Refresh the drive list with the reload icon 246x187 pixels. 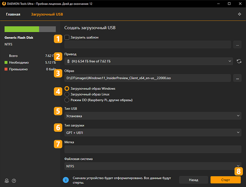[239, 61]
